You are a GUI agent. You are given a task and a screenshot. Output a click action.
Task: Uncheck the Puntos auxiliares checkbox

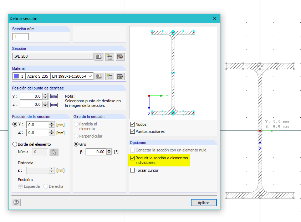[132, 131]
